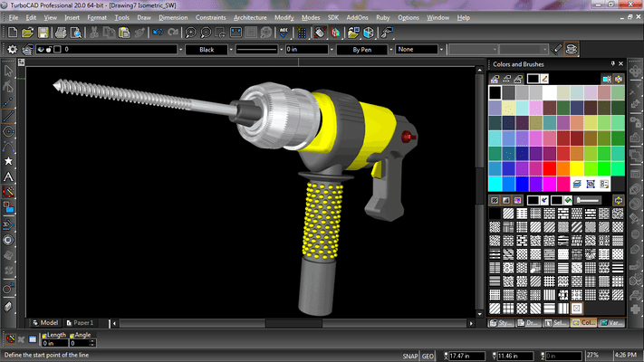This screenshot has width=644, height=362.
Task: Open the Architecture menu
Action: pyautogui.click(x=250, y=18)
